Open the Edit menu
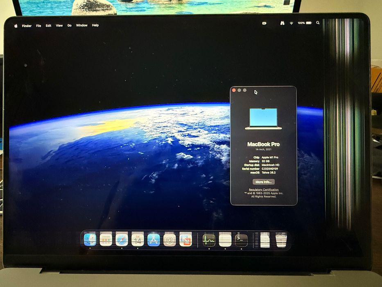Image resolution: width=382 pixels, height=287 pixels. click(x=48, y=25)
